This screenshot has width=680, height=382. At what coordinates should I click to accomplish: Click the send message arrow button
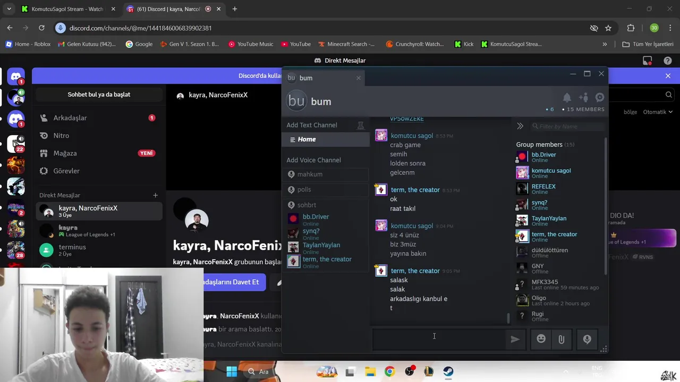[515, 340]
